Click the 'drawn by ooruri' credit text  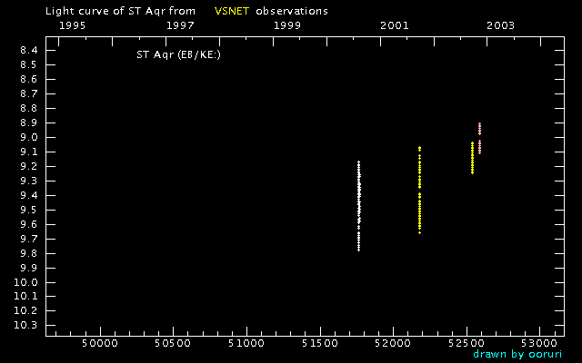(x=517, y=354)
